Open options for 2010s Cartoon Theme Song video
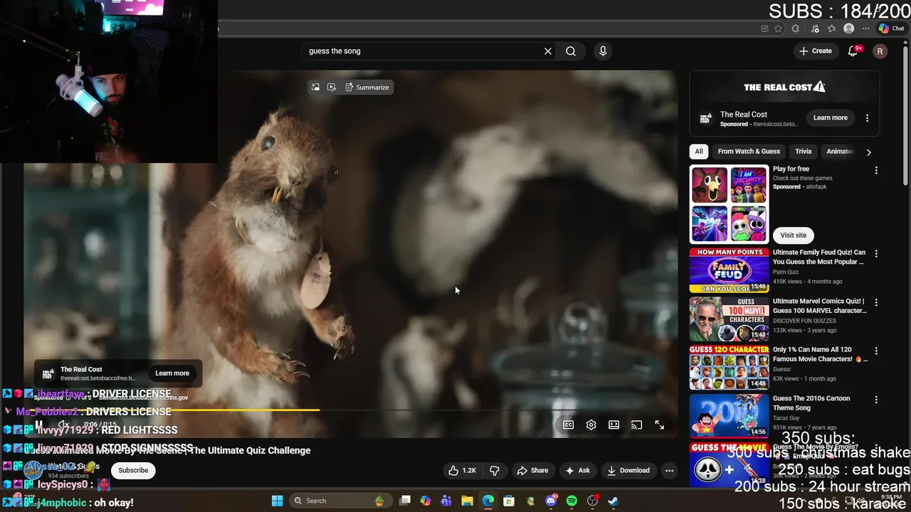This screenshot has height=512, width=911. (876, 400)
